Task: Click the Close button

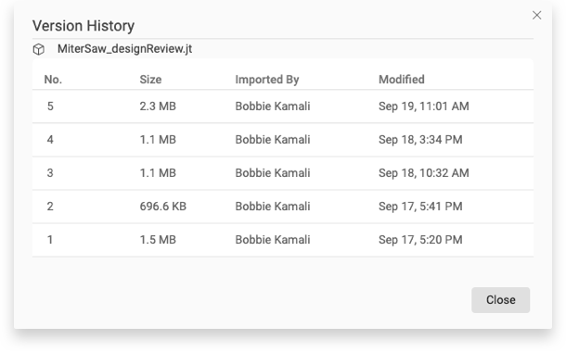Action: pos(500,300)
